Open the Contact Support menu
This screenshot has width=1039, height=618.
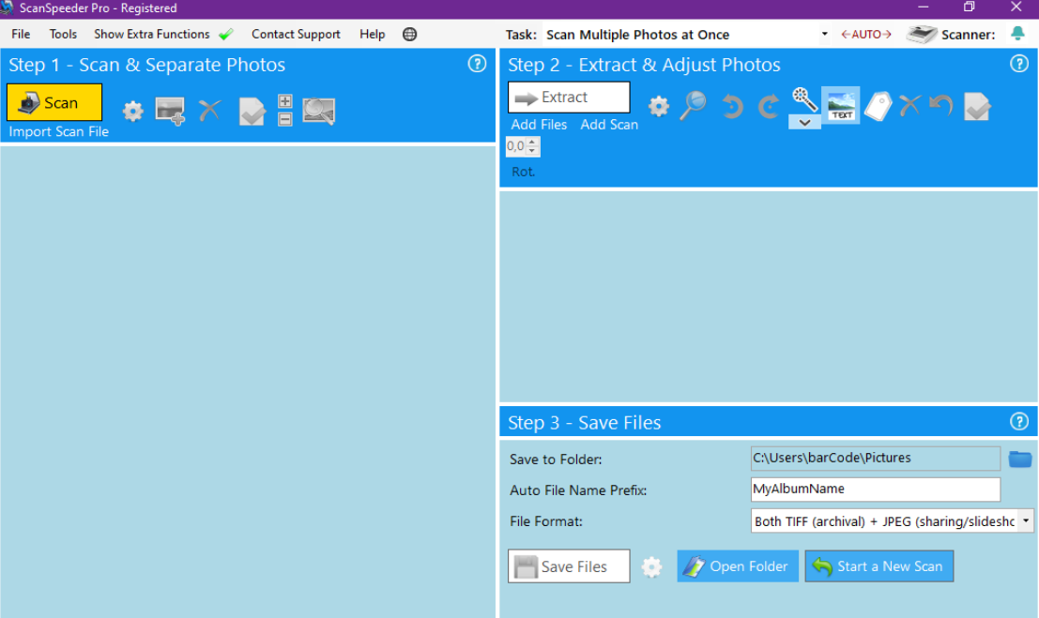coord(296,35)
